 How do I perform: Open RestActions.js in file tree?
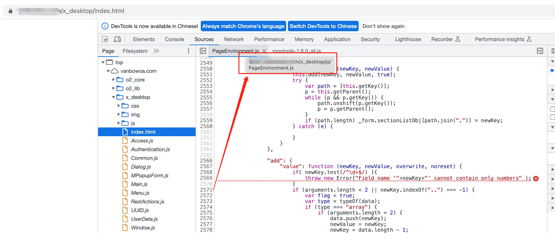[x=147, y=202]
